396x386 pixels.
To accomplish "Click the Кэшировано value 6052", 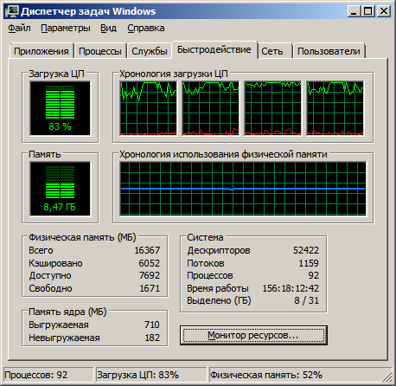I will click(x=150, y=263).
